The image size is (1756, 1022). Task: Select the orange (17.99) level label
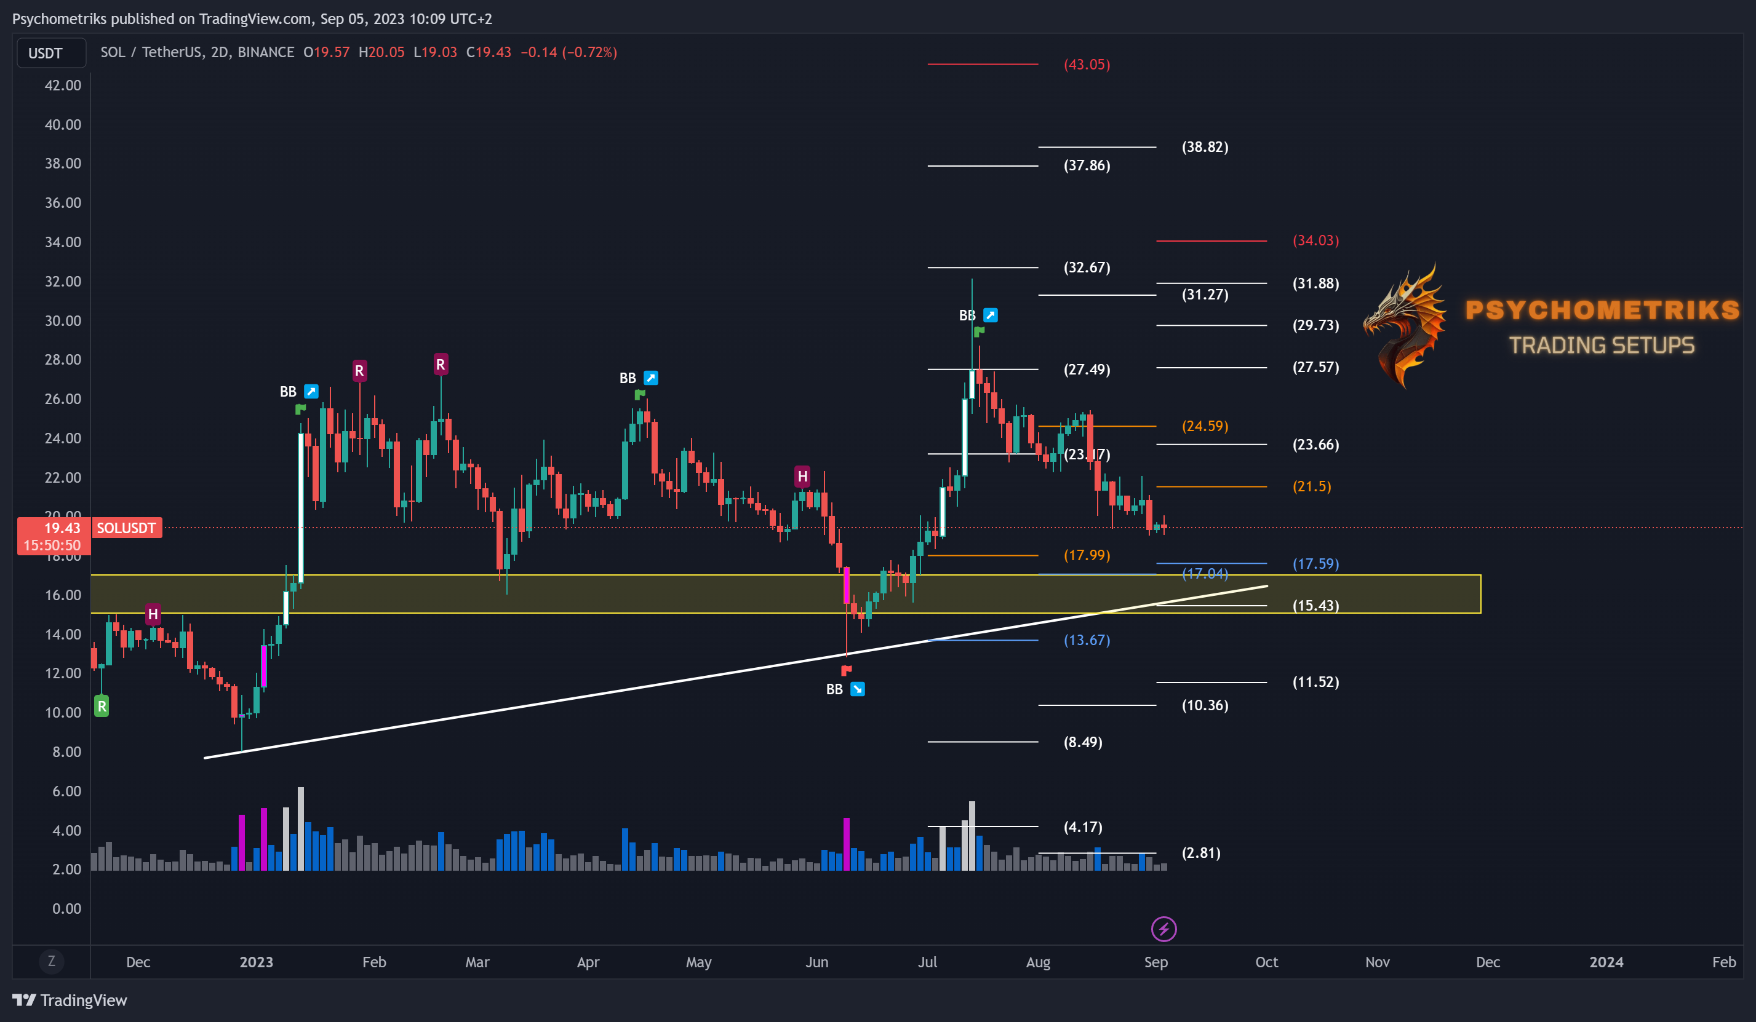[1087, 555]
